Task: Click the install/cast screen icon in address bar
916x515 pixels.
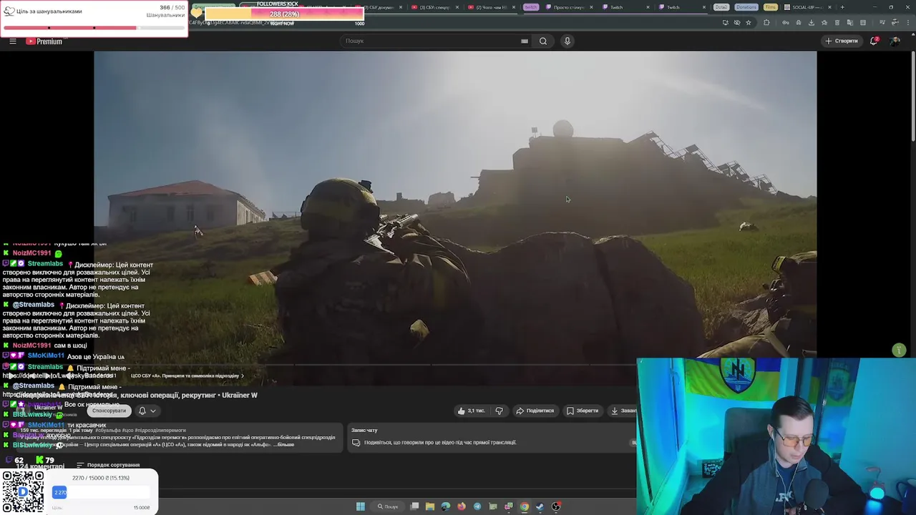Action: click(726, 22)
